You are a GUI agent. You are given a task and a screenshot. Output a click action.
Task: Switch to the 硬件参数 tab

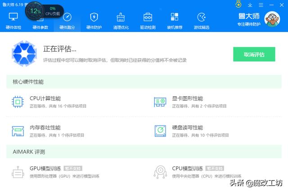click(40, 21)
